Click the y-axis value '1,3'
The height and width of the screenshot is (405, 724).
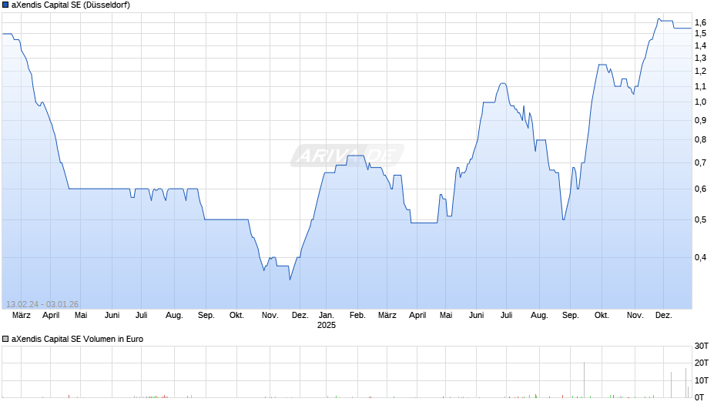pos(700,58)
